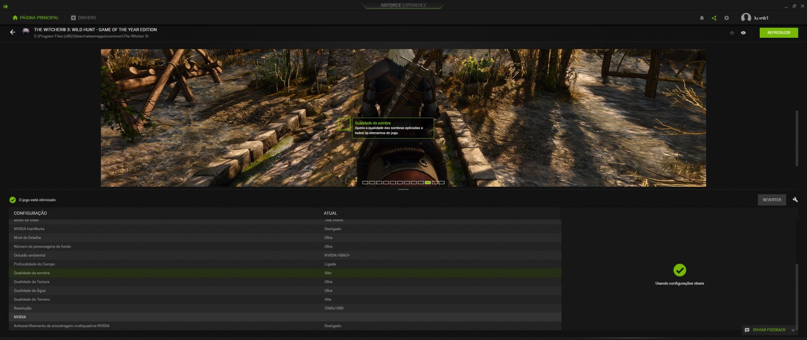Click the game title text
Screen dimensions: 807x340
click(x=95, y=30)
